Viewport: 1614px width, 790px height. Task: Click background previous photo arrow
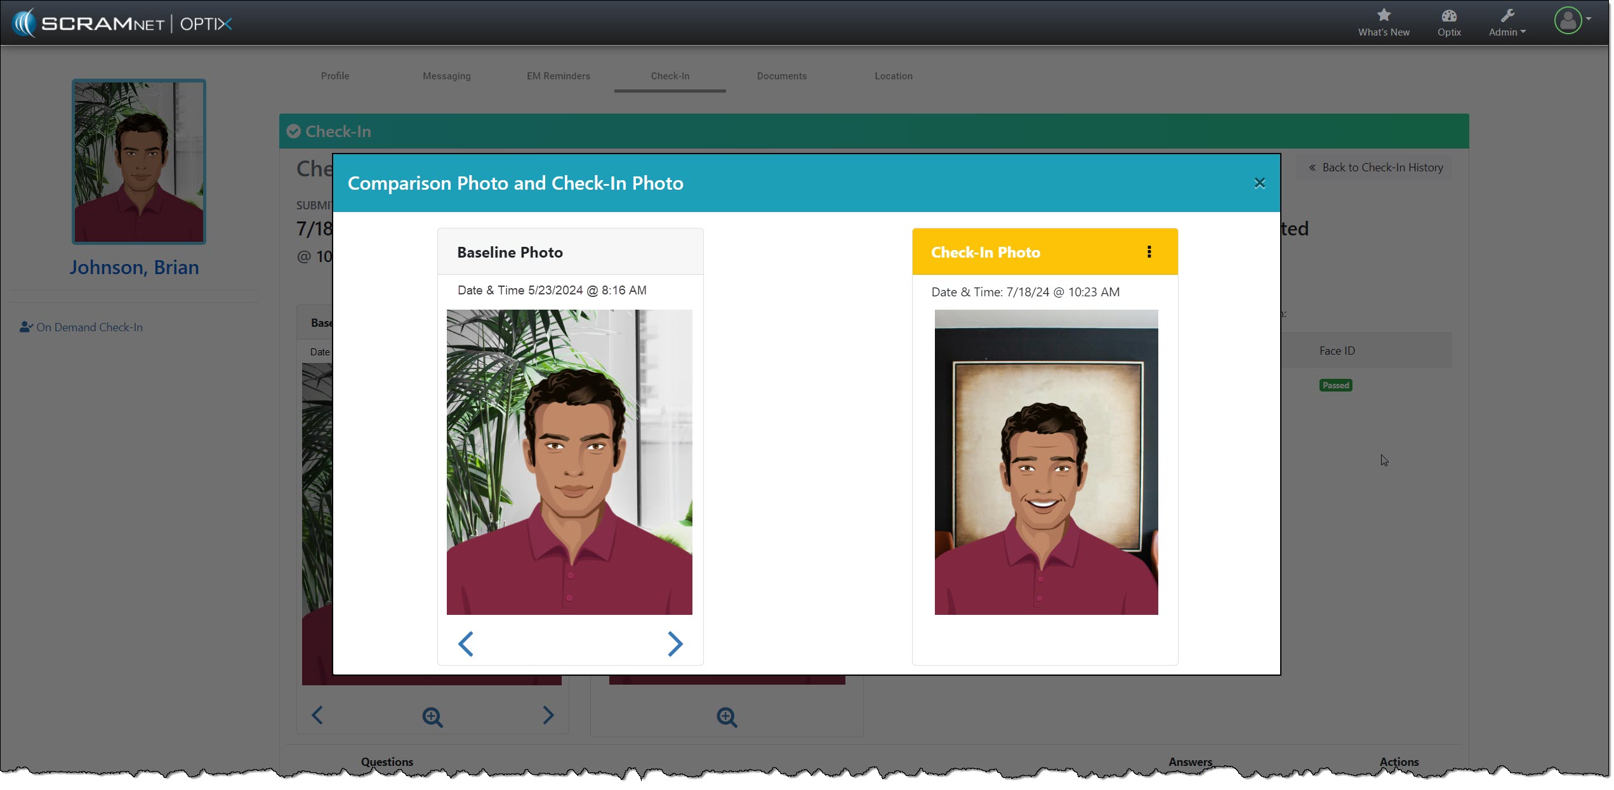pyautogui.click(x=317, y=715)
